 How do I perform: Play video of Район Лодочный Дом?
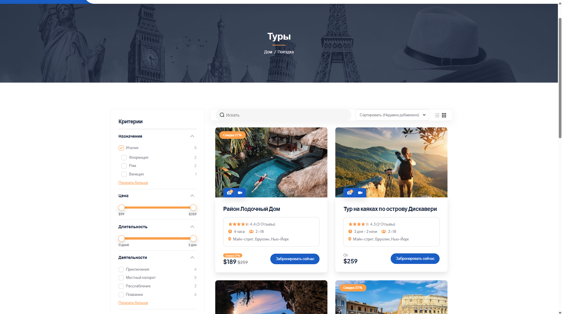tap(240, 193)
